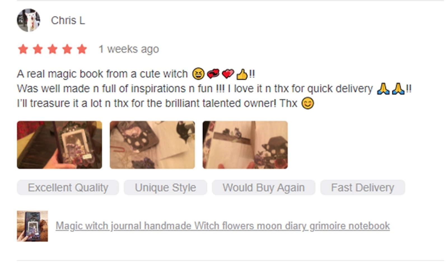Open Chris L's profile avatar
The height and width of the screenshot is (266, 448).
(28, 20)
